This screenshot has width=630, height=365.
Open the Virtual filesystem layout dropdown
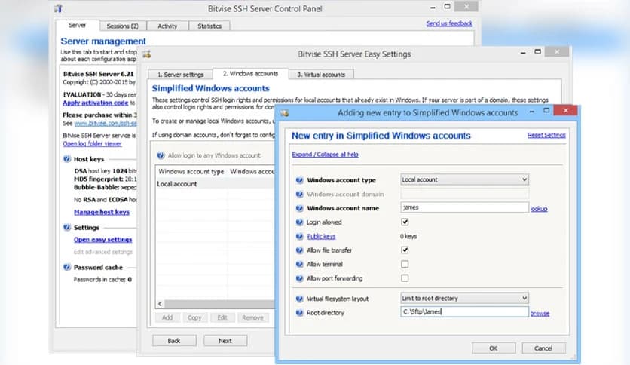coord(464,299)
